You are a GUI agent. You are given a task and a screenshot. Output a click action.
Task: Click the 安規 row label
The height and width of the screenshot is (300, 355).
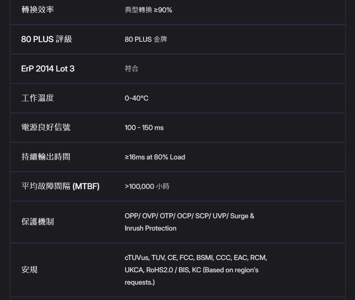29,270
